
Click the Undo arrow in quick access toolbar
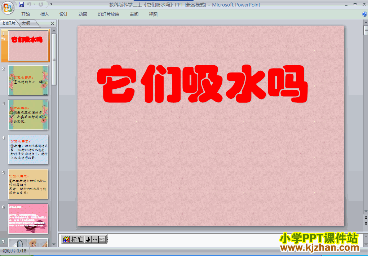(29, 4)
